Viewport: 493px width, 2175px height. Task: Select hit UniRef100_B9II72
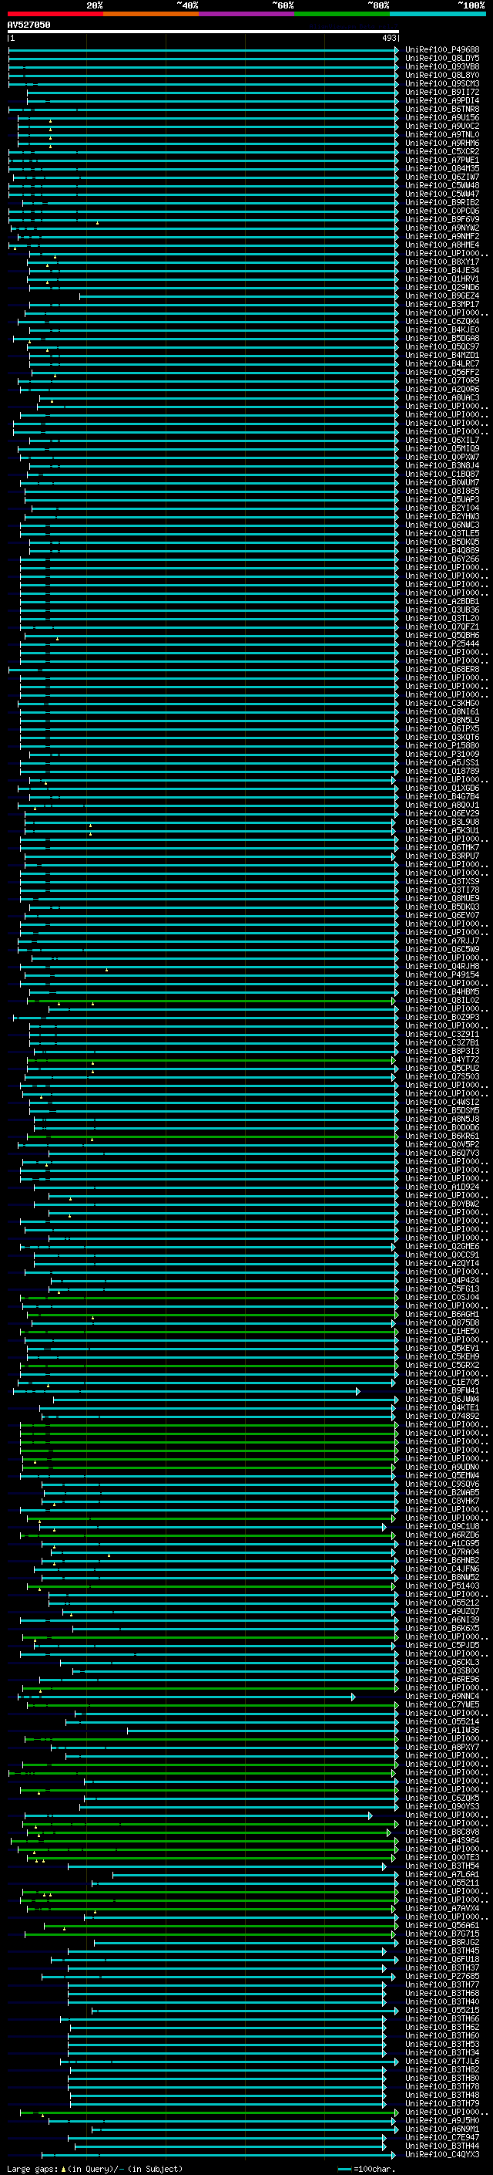pos(442,92)
